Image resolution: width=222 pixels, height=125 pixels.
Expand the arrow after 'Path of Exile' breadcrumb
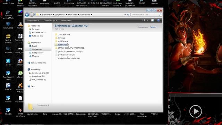92,15
